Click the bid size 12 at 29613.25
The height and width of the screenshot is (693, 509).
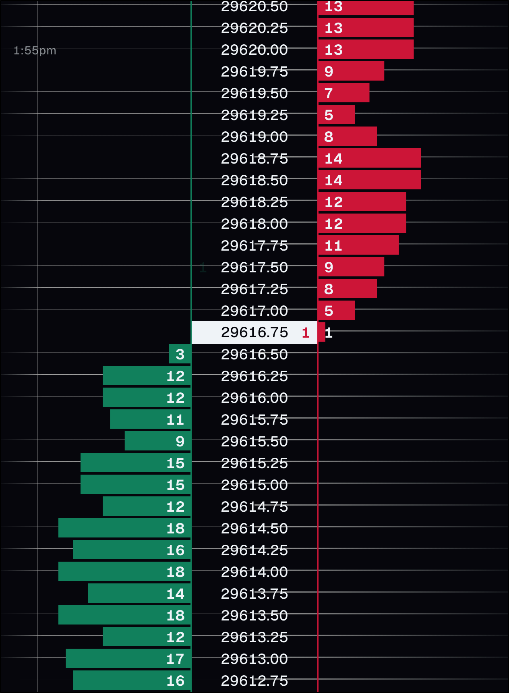click(176, 637)
